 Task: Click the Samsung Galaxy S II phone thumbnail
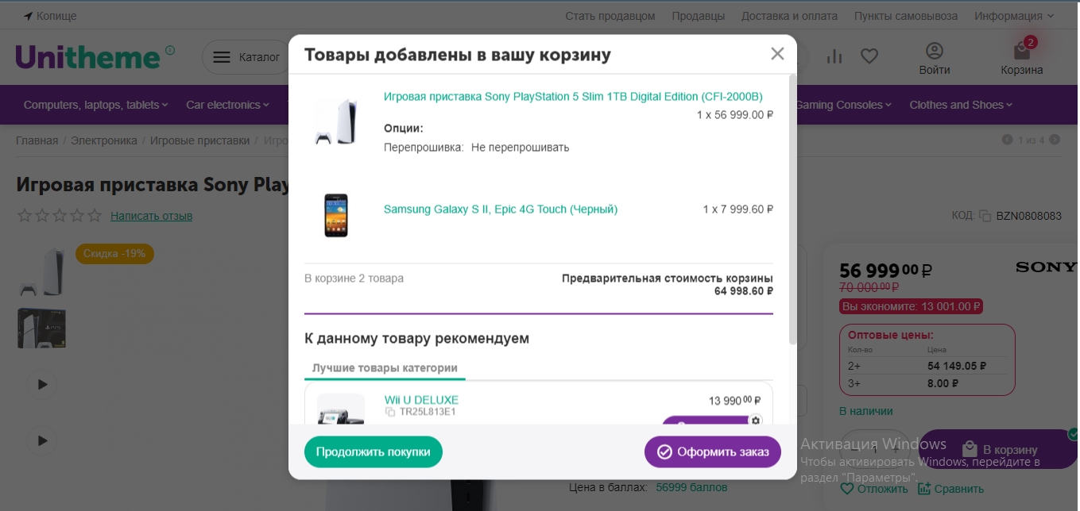[336, 215]
